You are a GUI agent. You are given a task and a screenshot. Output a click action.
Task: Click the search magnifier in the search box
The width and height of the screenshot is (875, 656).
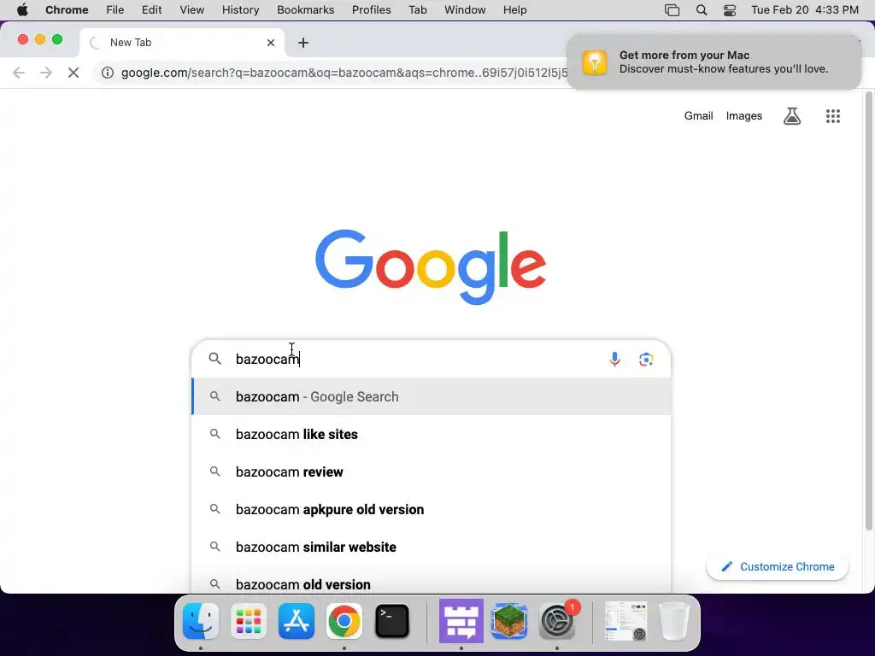pos(214,359)
